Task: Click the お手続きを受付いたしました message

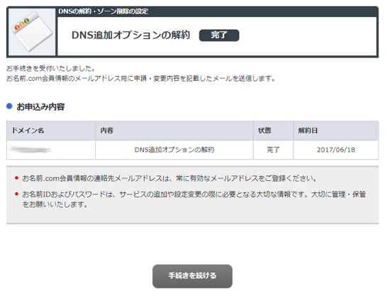Action: pos(51,68)
